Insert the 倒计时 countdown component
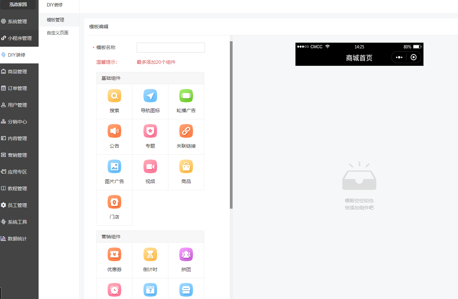Image resolution: width=458 pixels, height=299 pixels. click(150, 260)
